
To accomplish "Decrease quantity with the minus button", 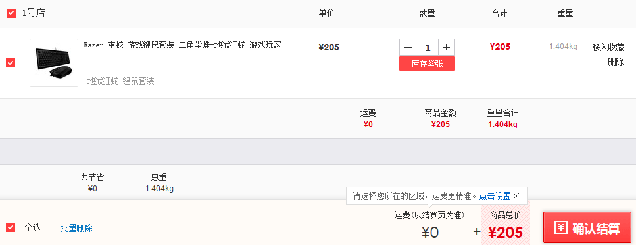I will pos(408,47).
